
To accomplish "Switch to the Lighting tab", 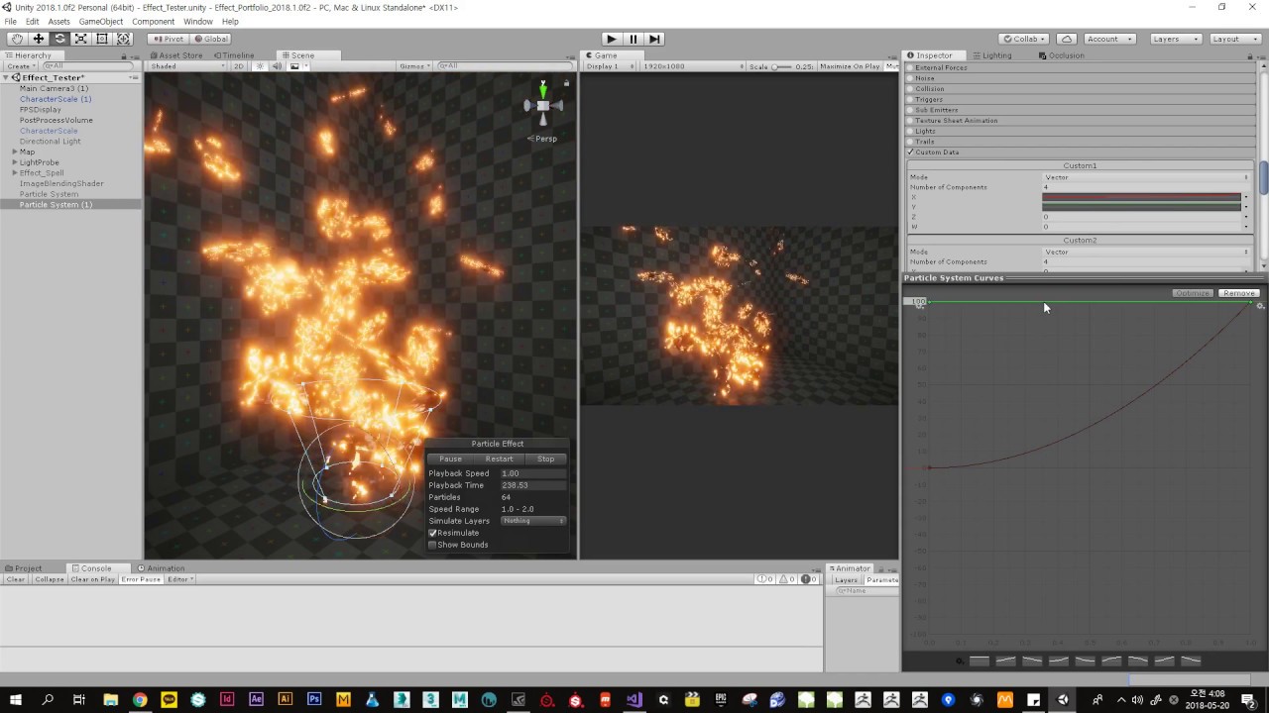I will [992, 55].
